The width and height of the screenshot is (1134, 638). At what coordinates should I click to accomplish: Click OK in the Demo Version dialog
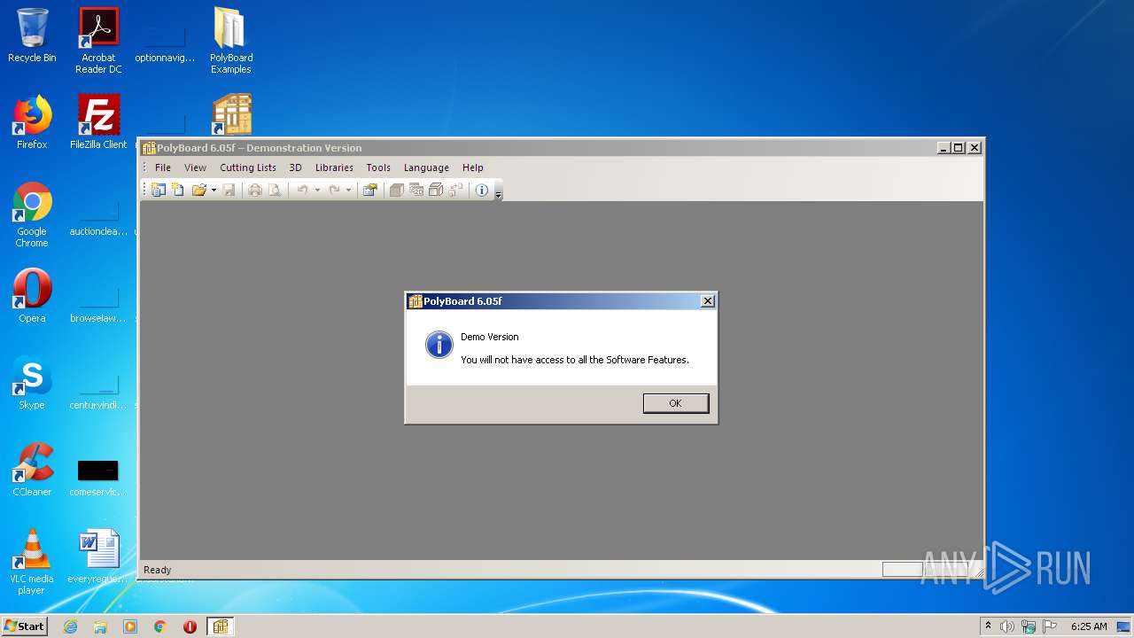point(675,403)
